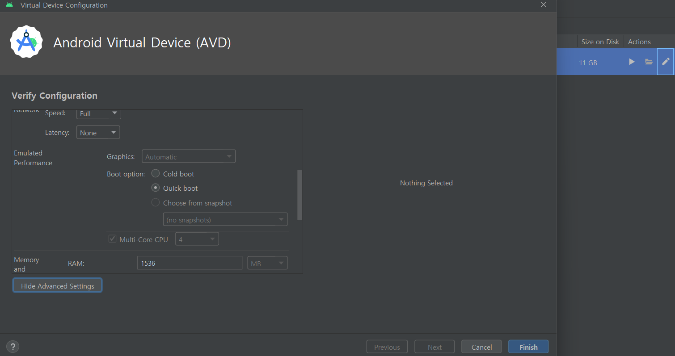
Task: Open the network Latency dropdown
Action: click(98, 133)
